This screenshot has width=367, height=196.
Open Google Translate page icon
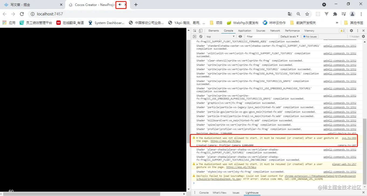pos(290,14)
